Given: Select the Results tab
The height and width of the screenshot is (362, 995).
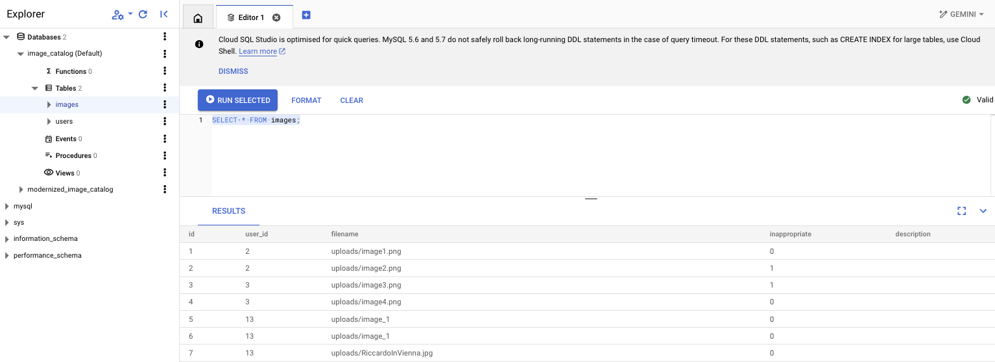Looking at the screenshot, I should coord(228,211).
